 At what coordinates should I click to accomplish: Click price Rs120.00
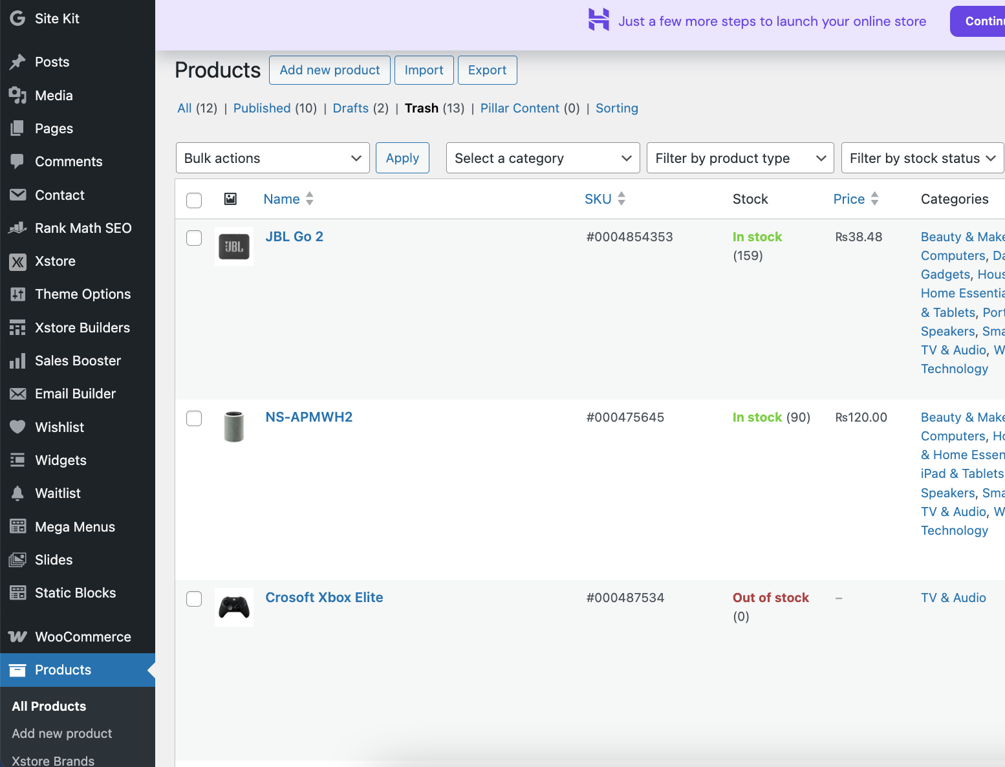pos(861,417)
